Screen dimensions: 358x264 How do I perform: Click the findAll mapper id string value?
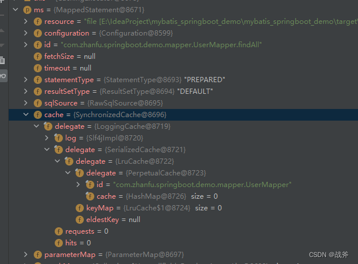(161, 45)
